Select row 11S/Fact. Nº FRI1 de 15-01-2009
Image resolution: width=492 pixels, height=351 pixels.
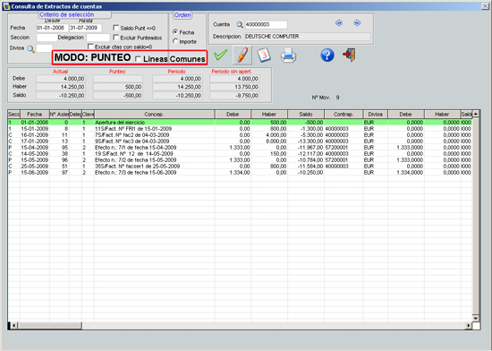tap(240, 129)
